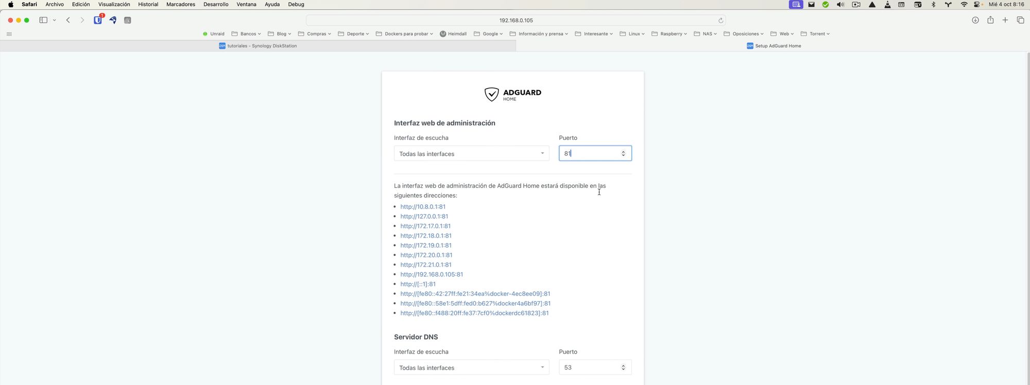The image size is (1030, 385).
Task: Open the volume control in menu bar
Action: pos(840,4)
